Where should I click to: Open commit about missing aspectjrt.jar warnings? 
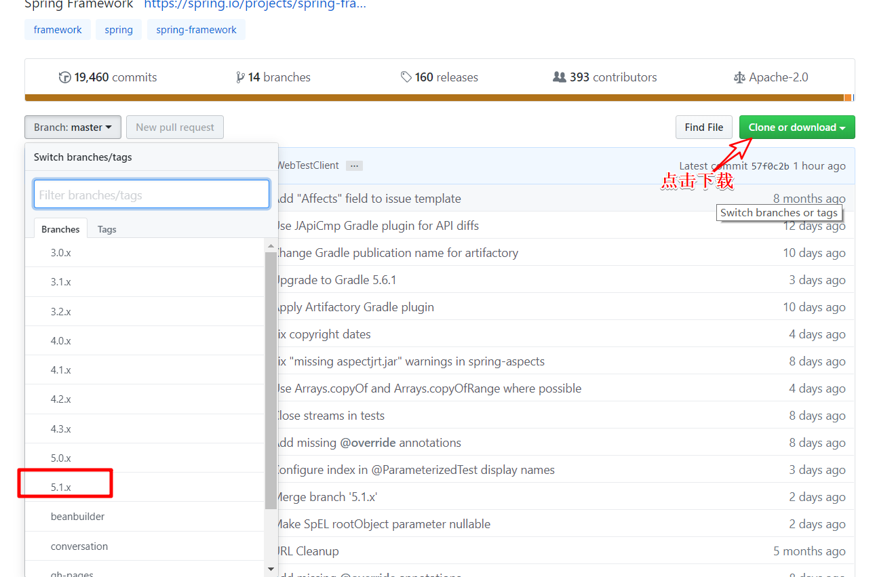tap(410, 361)
